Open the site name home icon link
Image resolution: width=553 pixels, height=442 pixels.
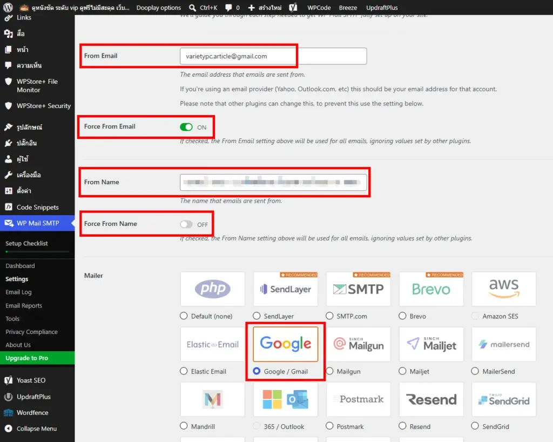pos(24,8)
